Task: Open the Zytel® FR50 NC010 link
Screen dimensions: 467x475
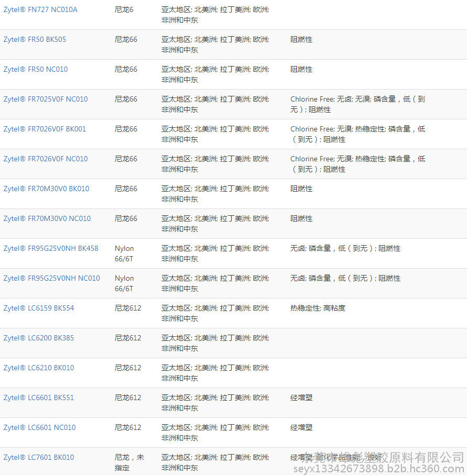Action: pyautogui.click(x=36, y=69)
